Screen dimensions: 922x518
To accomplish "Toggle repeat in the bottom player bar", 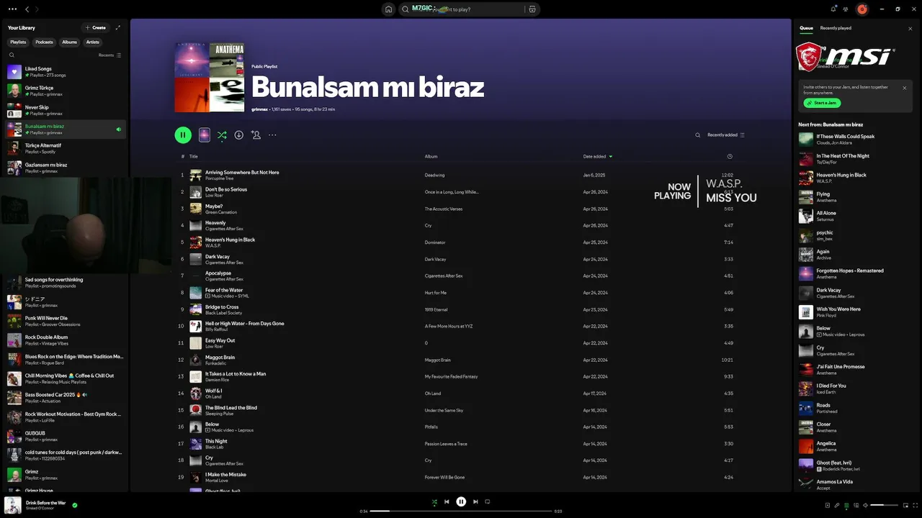I will [488, 501].
